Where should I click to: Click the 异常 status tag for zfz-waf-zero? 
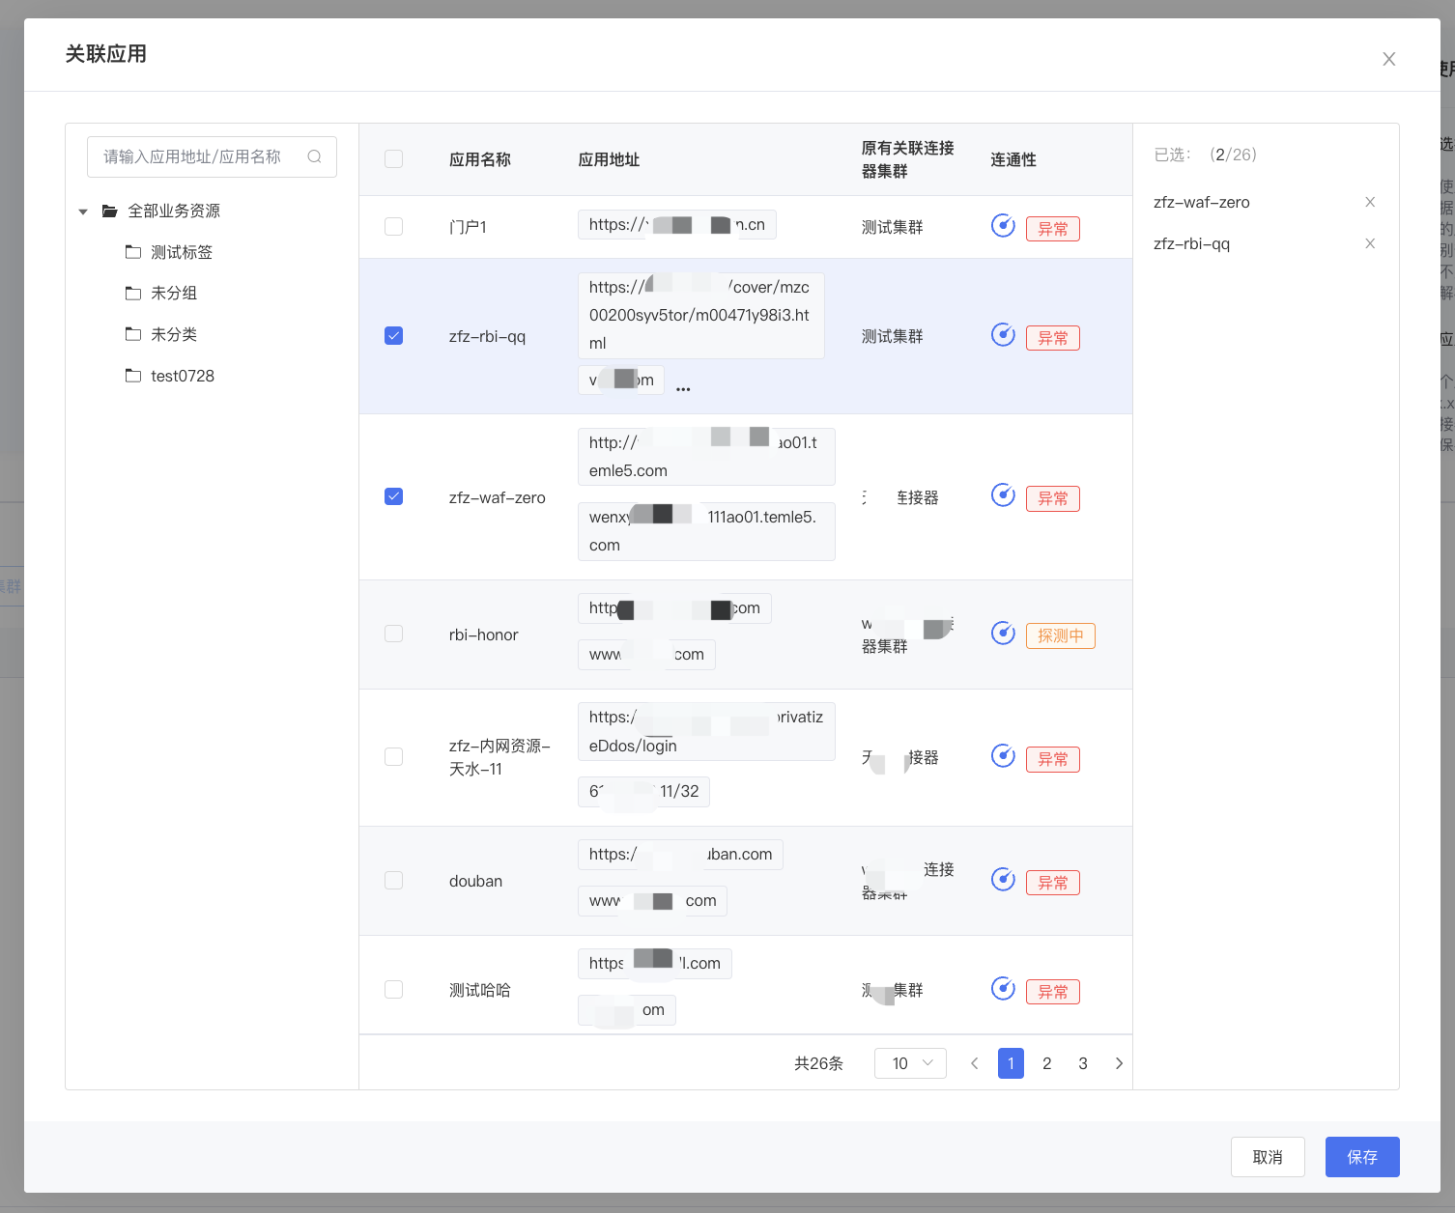[x=1053, y=498]
